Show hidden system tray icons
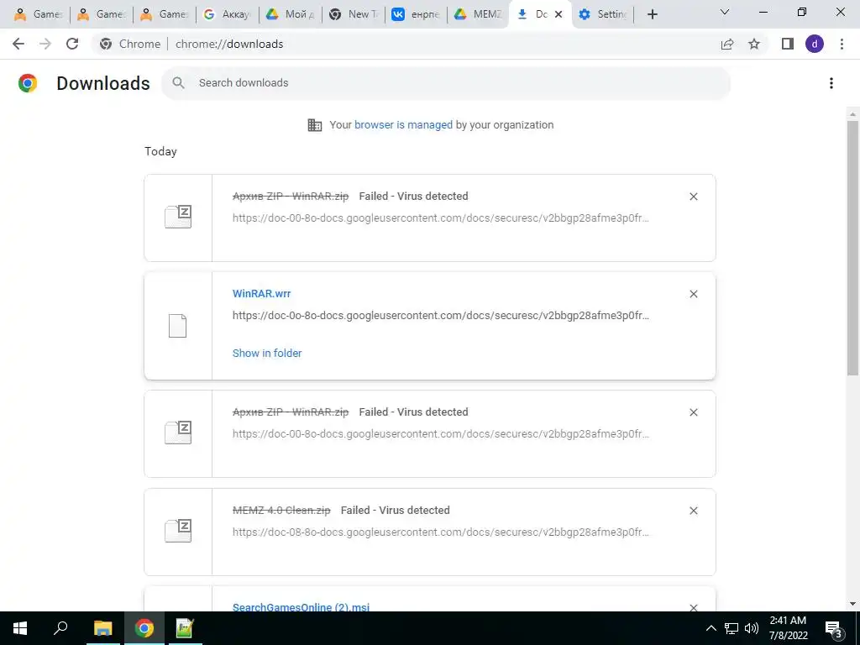The image size is (860, 645). click(x=711, y=628)
